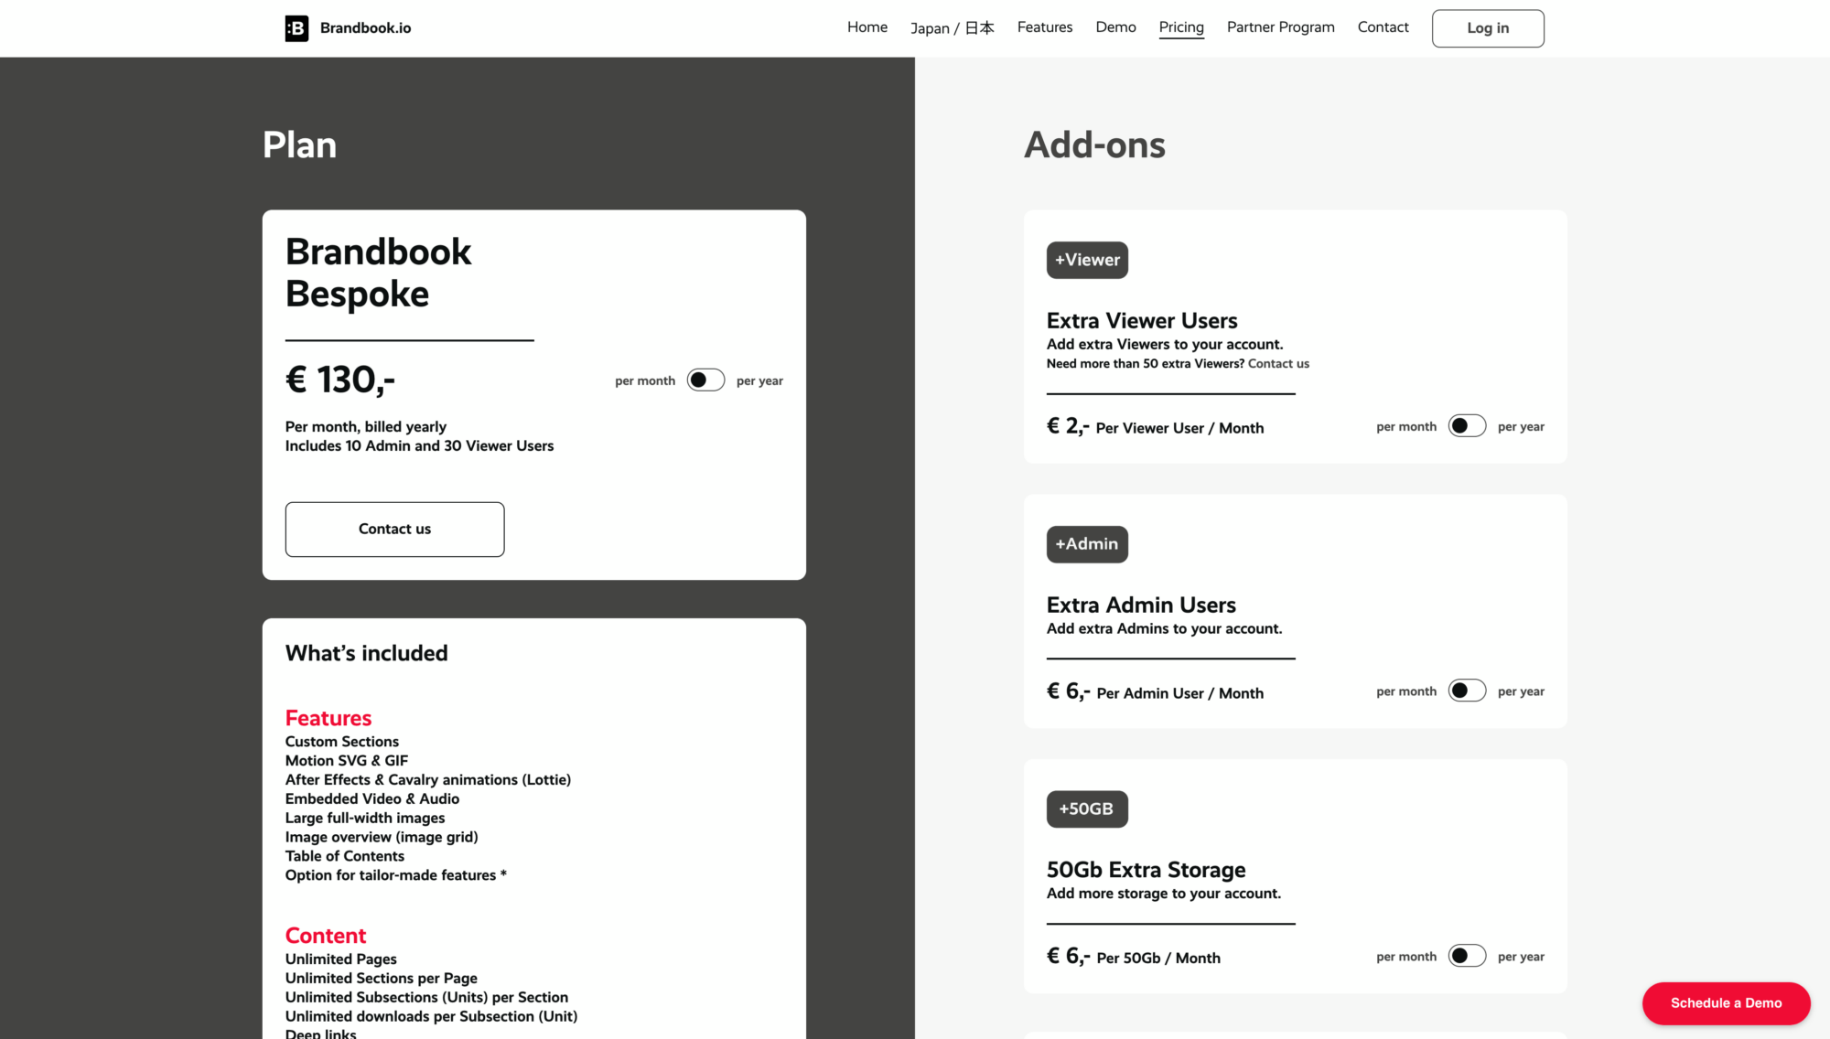Viewport: 1830px width, 1039px height.
Task: Toggle Extra Admin Users per-year pricing
Action: [1467, 691]
